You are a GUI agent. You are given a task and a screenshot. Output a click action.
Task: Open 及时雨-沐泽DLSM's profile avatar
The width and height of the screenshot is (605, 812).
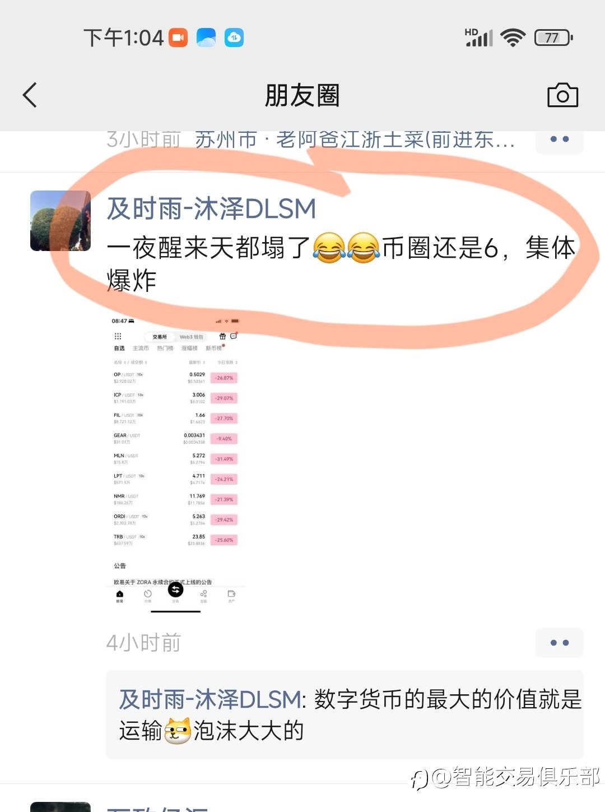61,221
